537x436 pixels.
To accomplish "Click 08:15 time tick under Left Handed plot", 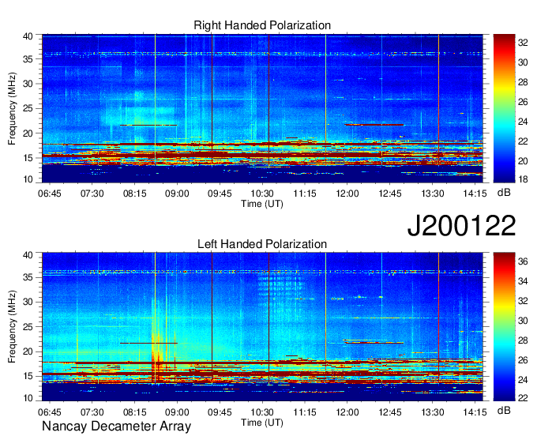I will tap(134, 412).
